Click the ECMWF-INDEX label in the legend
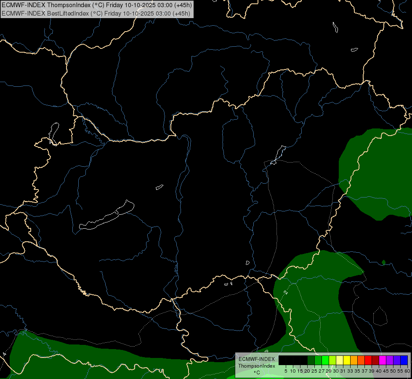Image resolution: width=412 pixels, height=379 pixels. point(256,359)
